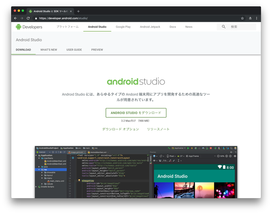The height and width of the screenshot is (214, 272).
Task: Reload the page with refresh icon
Action: 28,18
